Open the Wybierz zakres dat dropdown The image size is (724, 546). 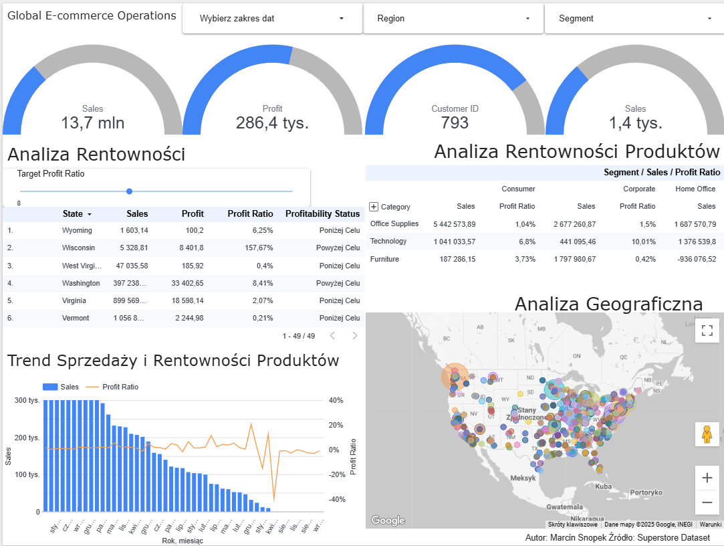click(x=272, y=19)
